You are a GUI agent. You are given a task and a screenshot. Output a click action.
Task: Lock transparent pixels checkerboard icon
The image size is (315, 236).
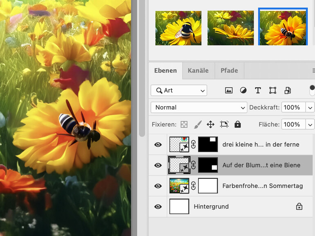coord(184,125)
